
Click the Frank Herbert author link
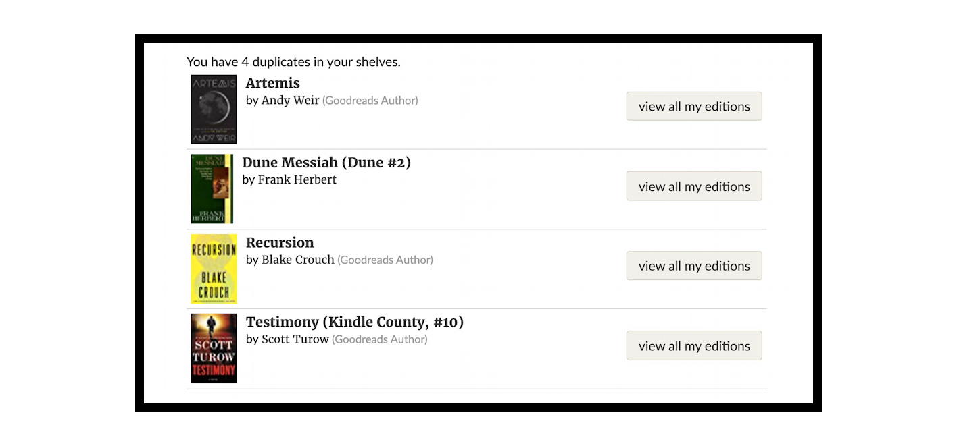297,180
